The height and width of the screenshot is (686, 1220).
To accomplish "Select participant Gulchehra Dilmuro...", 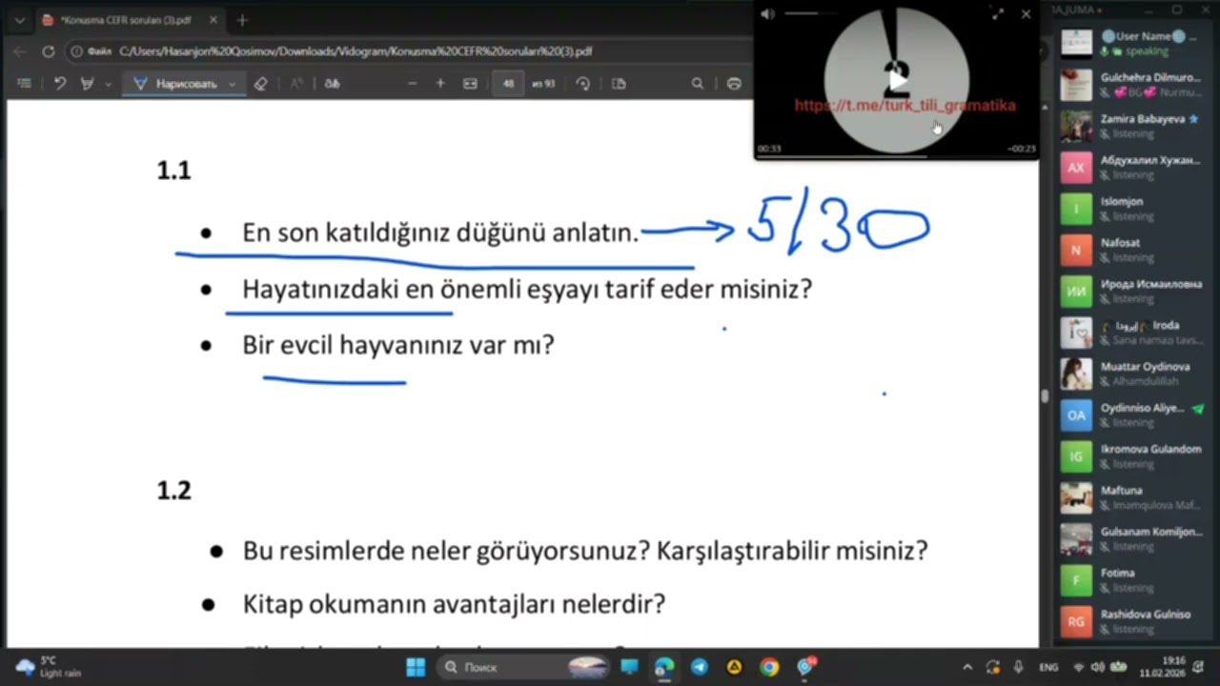I will (x=1131, y=85).
